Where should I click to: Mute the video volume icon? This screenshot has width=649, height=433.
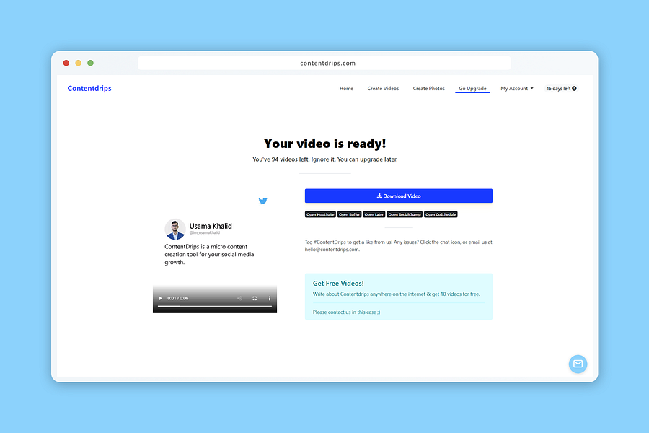239,298
